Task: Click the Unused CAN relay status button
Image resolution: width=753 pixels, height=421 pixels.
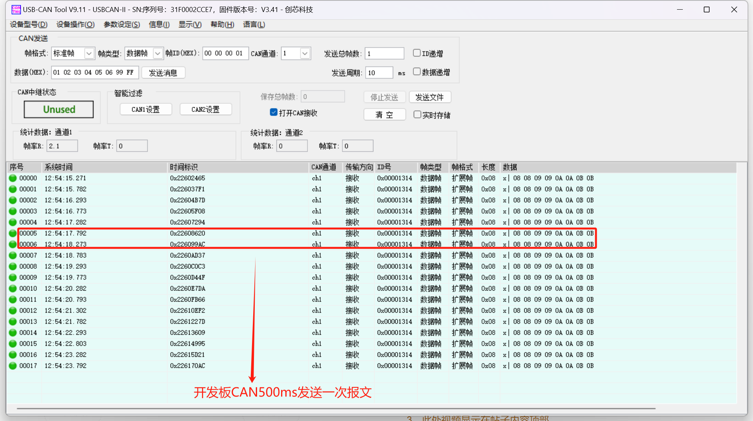Action: (x=59, y=109)
